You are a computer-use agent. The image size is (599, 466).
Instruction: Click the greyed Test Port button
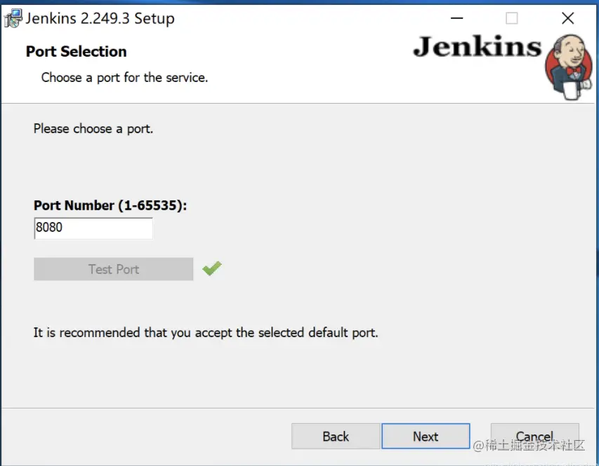(114, 269)
